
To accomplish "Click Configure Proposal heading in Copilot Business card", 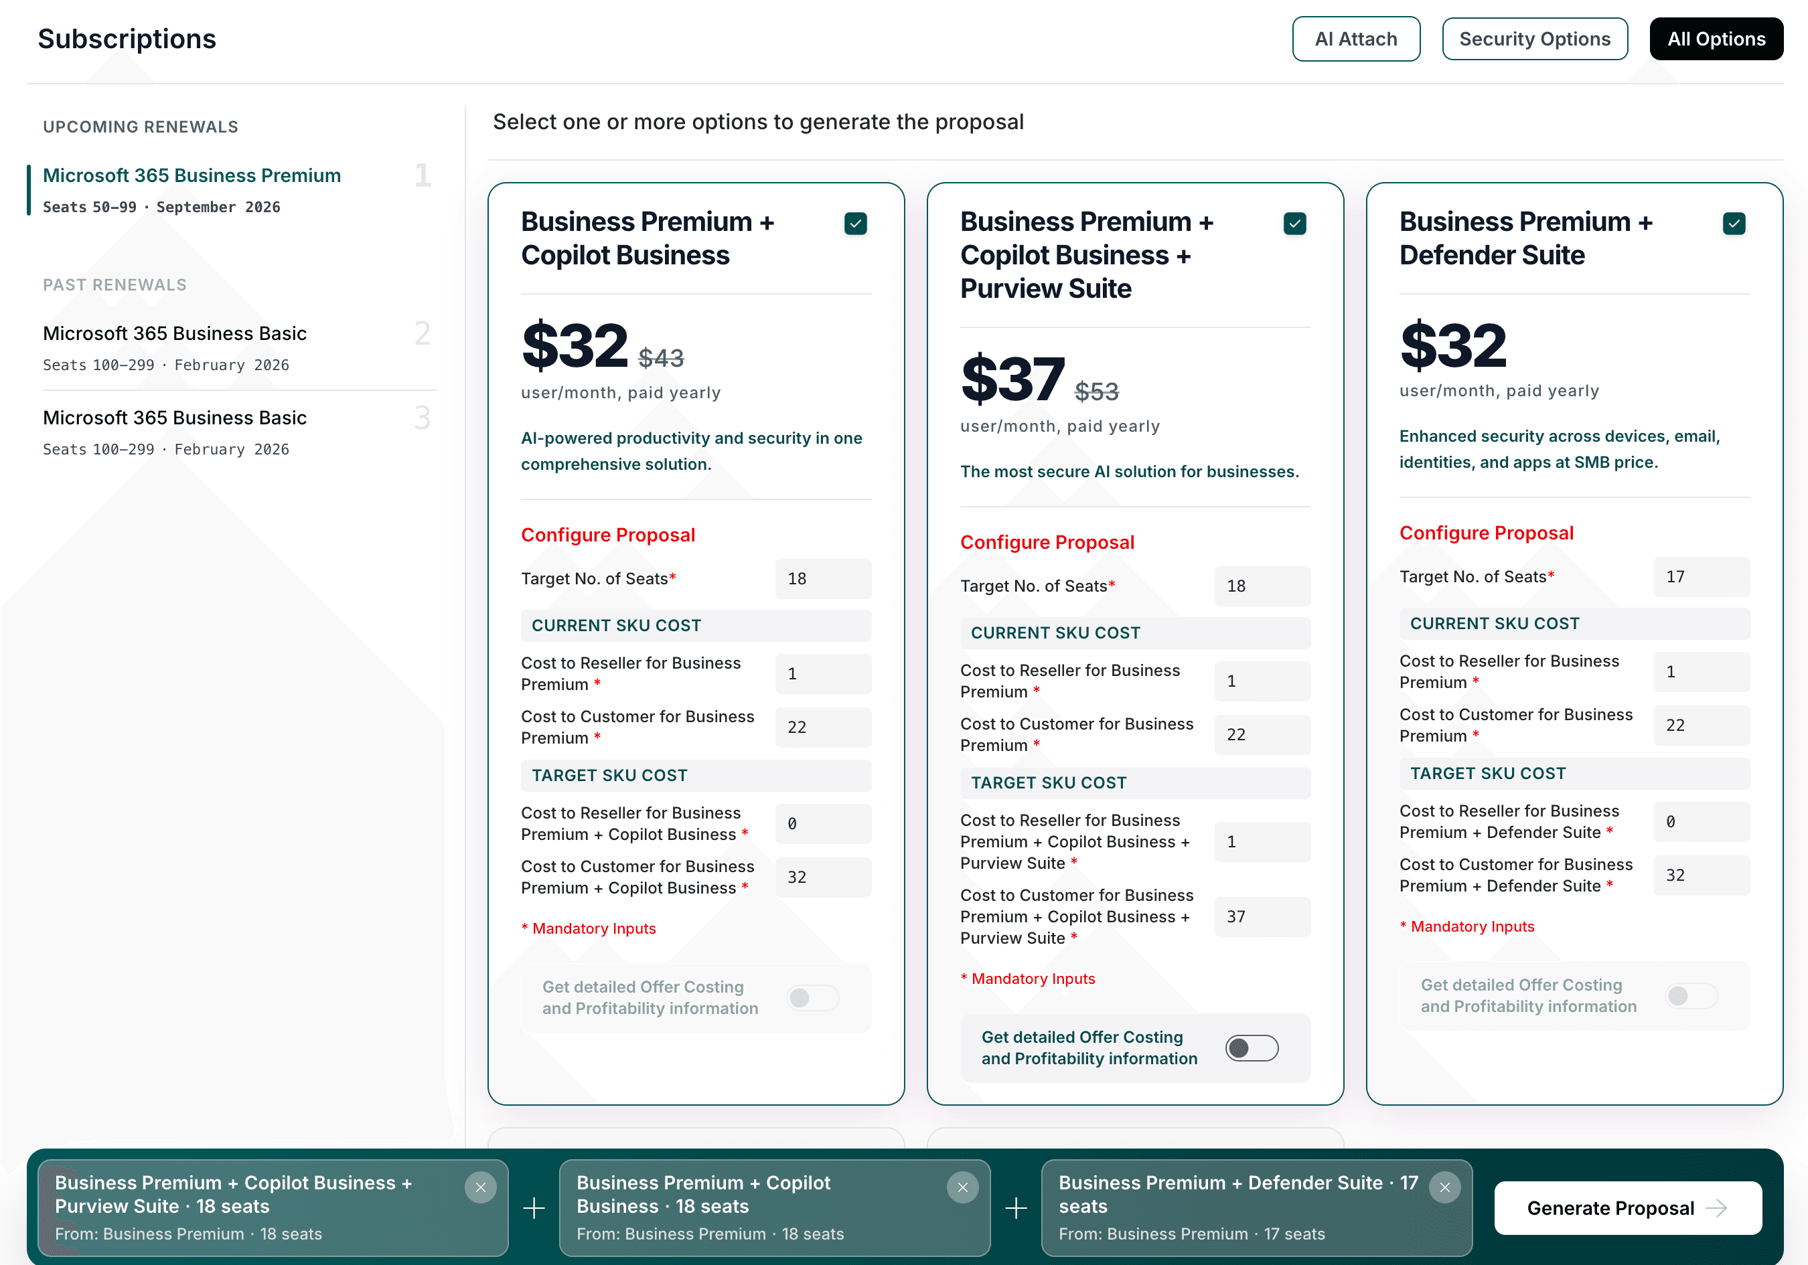I will pyautogui.click(x=608, y=535).
